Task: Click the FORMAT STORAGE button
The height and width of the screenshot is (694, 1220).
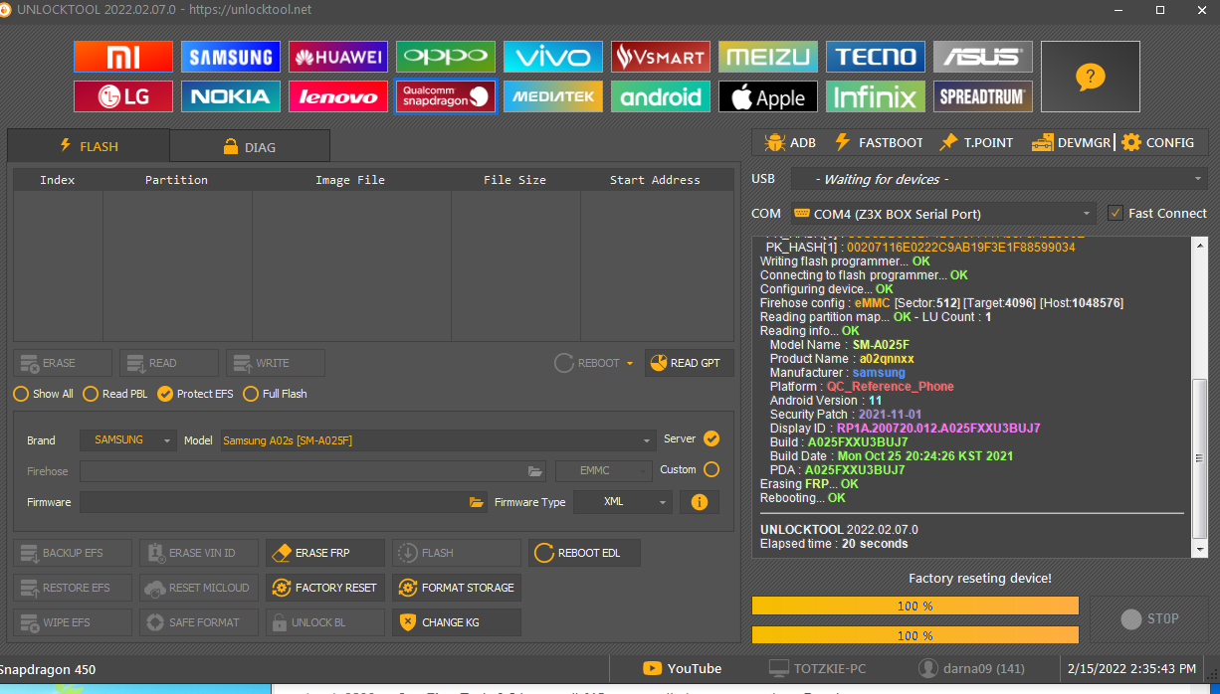Action: point(457,588)
